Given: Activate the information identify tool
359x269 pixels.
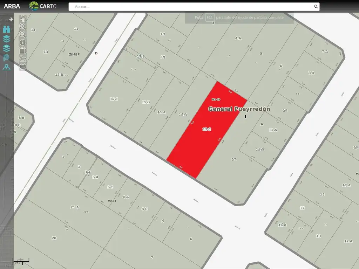Looking at the screenshot, I should click(23, 42).
